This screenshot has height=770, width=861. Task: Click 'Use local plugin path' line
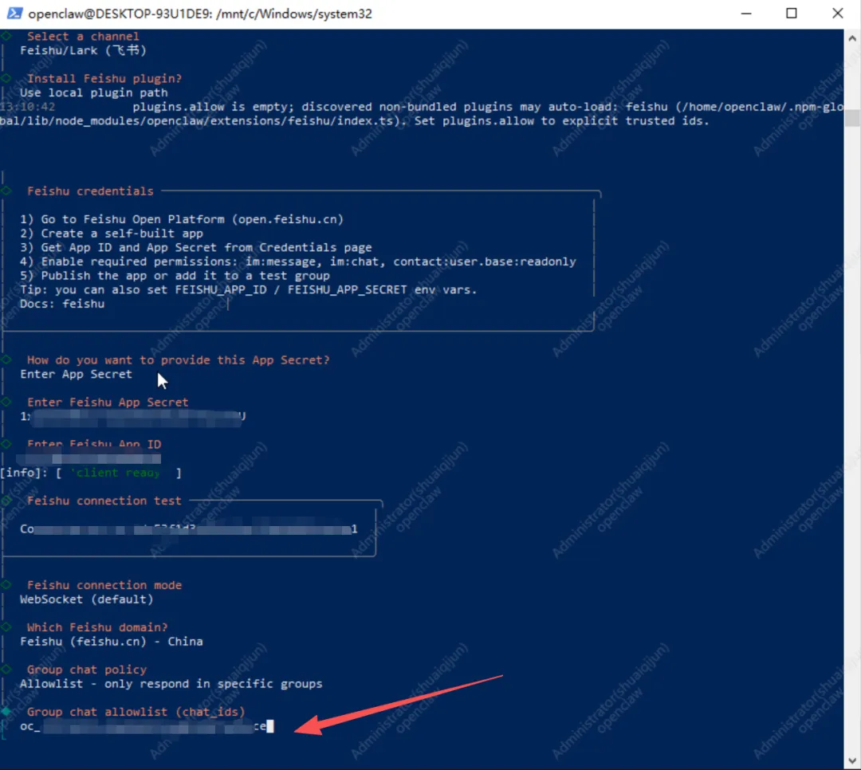(x=94, y=92)
